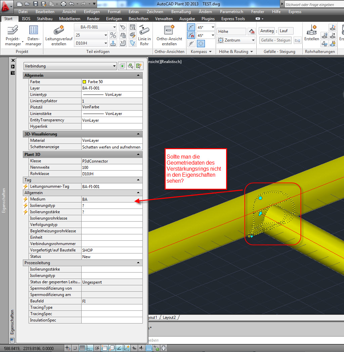Click the lock support icon in Rohrhalterungen
The height and width of the screenshot is (352, 344).
click(x=333, y=44)
